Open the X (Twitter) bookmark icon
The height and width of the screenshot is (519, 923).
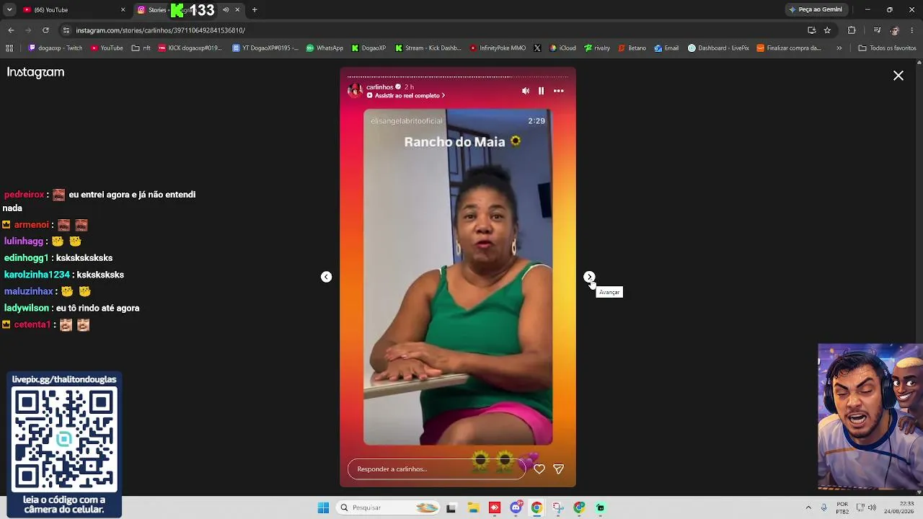537,48
